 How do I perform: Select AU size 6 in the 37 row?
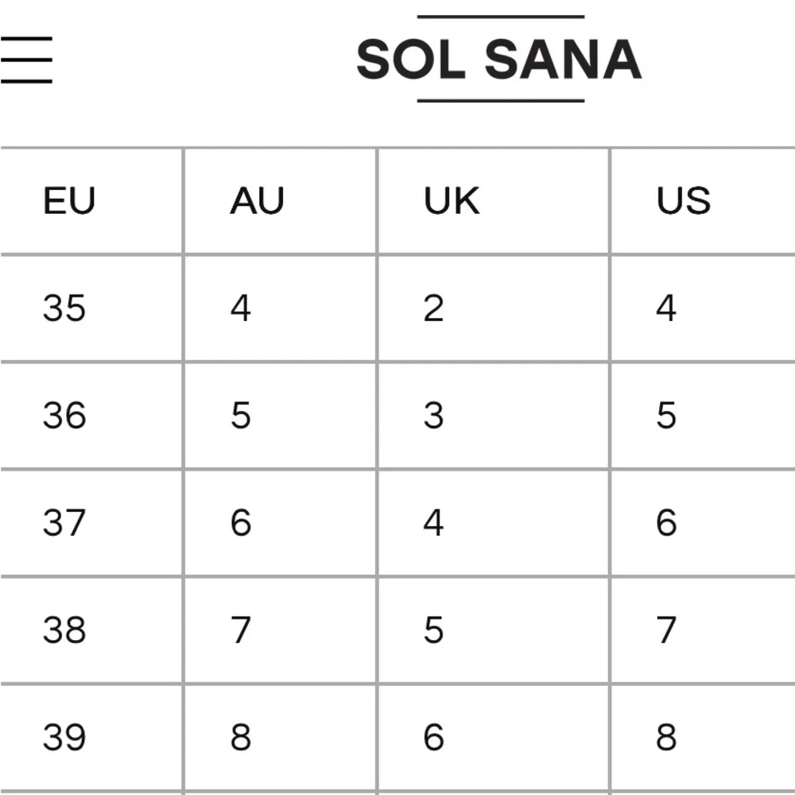(241, 523)
